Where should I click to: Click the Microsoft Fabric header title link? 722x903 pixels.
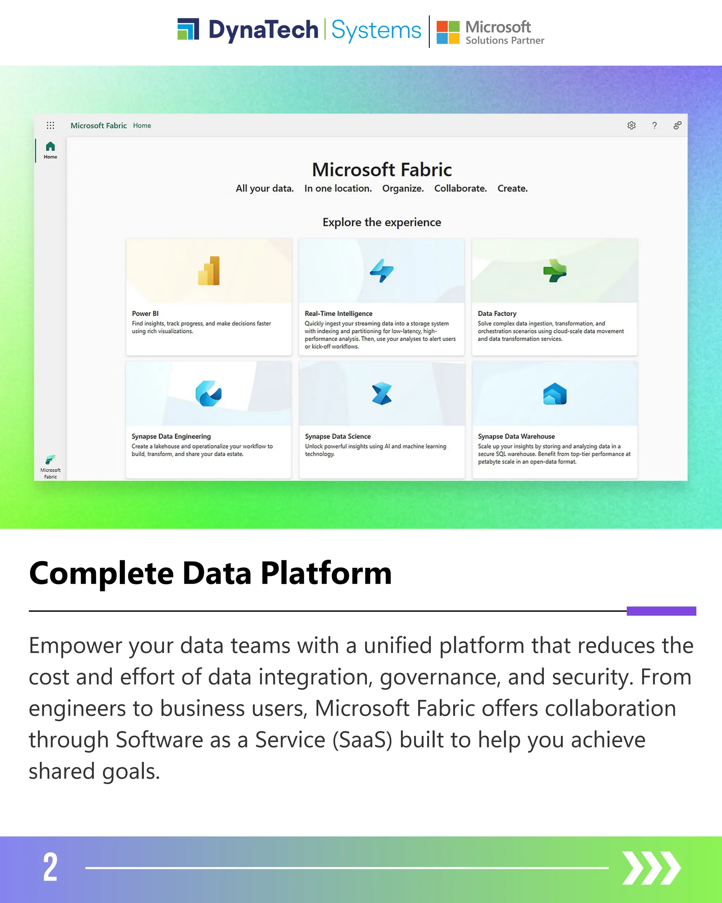coord(98,125)
